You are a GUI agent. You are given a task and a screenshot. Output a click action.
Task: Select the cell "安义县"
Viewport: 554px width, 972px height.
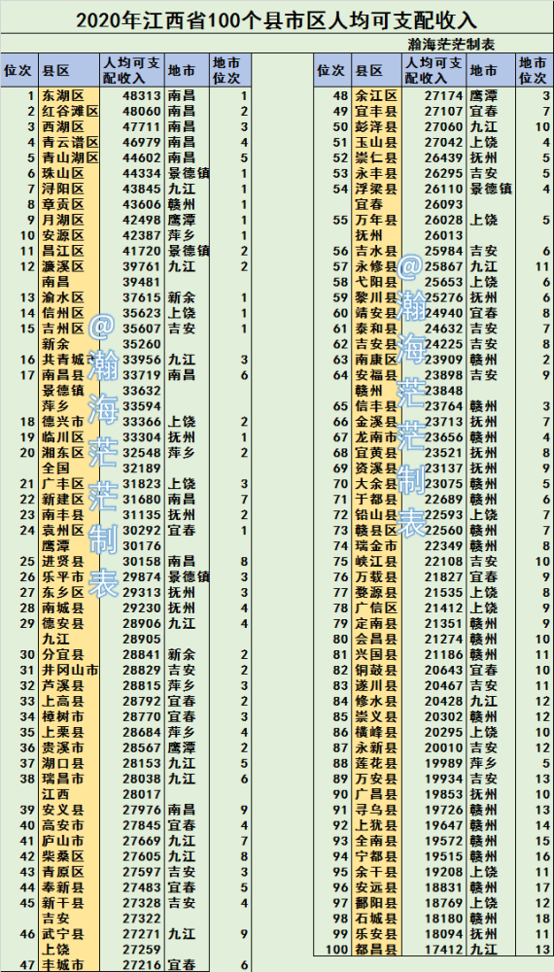[62, 810]
